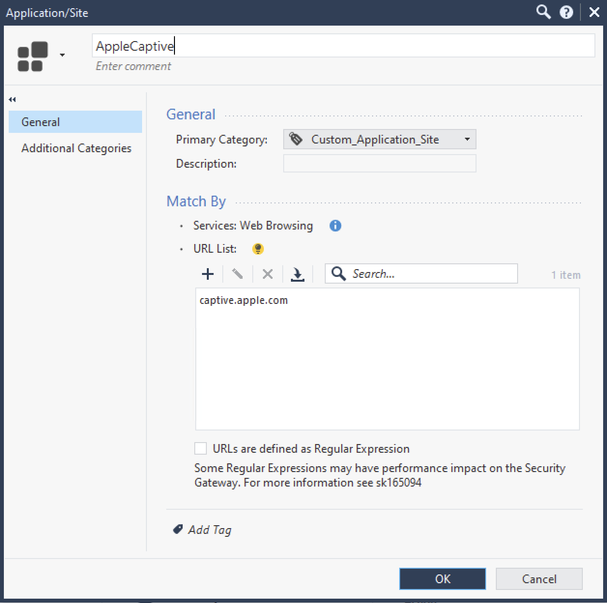This screenshot has width=607, height=603.
Task: Collapse the left navigation pane
Action: (12, 100)
